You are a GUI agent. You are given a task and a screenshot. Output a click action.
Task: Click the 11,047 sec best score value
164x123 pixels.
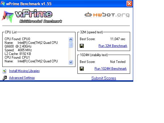118,39
